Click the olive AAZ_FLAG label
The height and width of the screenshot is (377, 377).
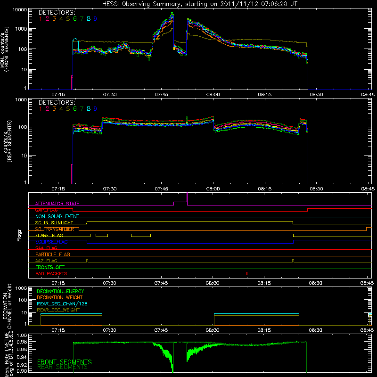click(x=46, y=261)
